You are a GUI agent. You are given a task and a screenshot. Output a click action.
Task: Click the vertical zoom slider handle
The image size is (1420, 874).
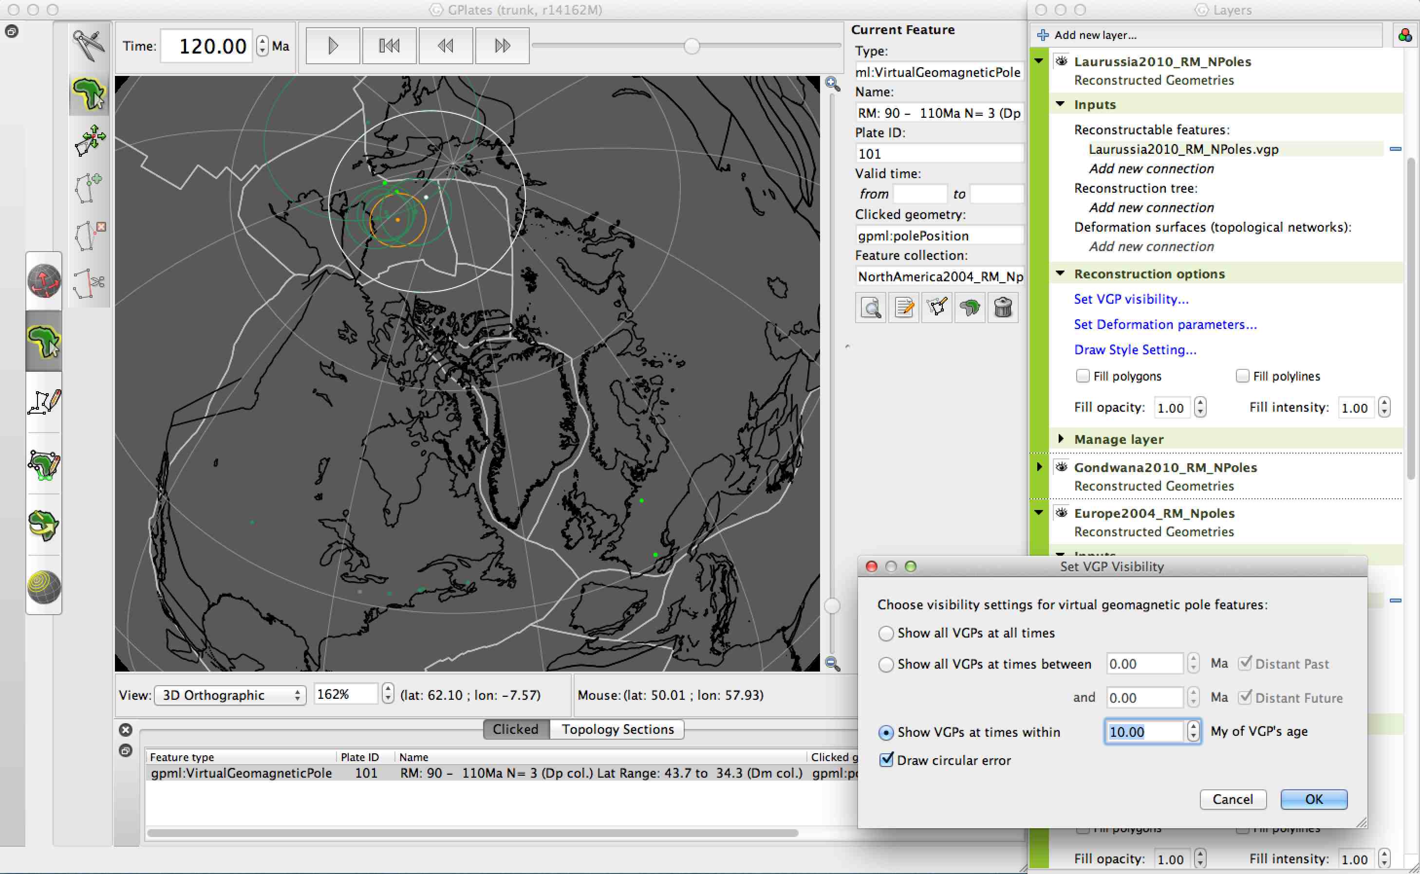[832, 606]
